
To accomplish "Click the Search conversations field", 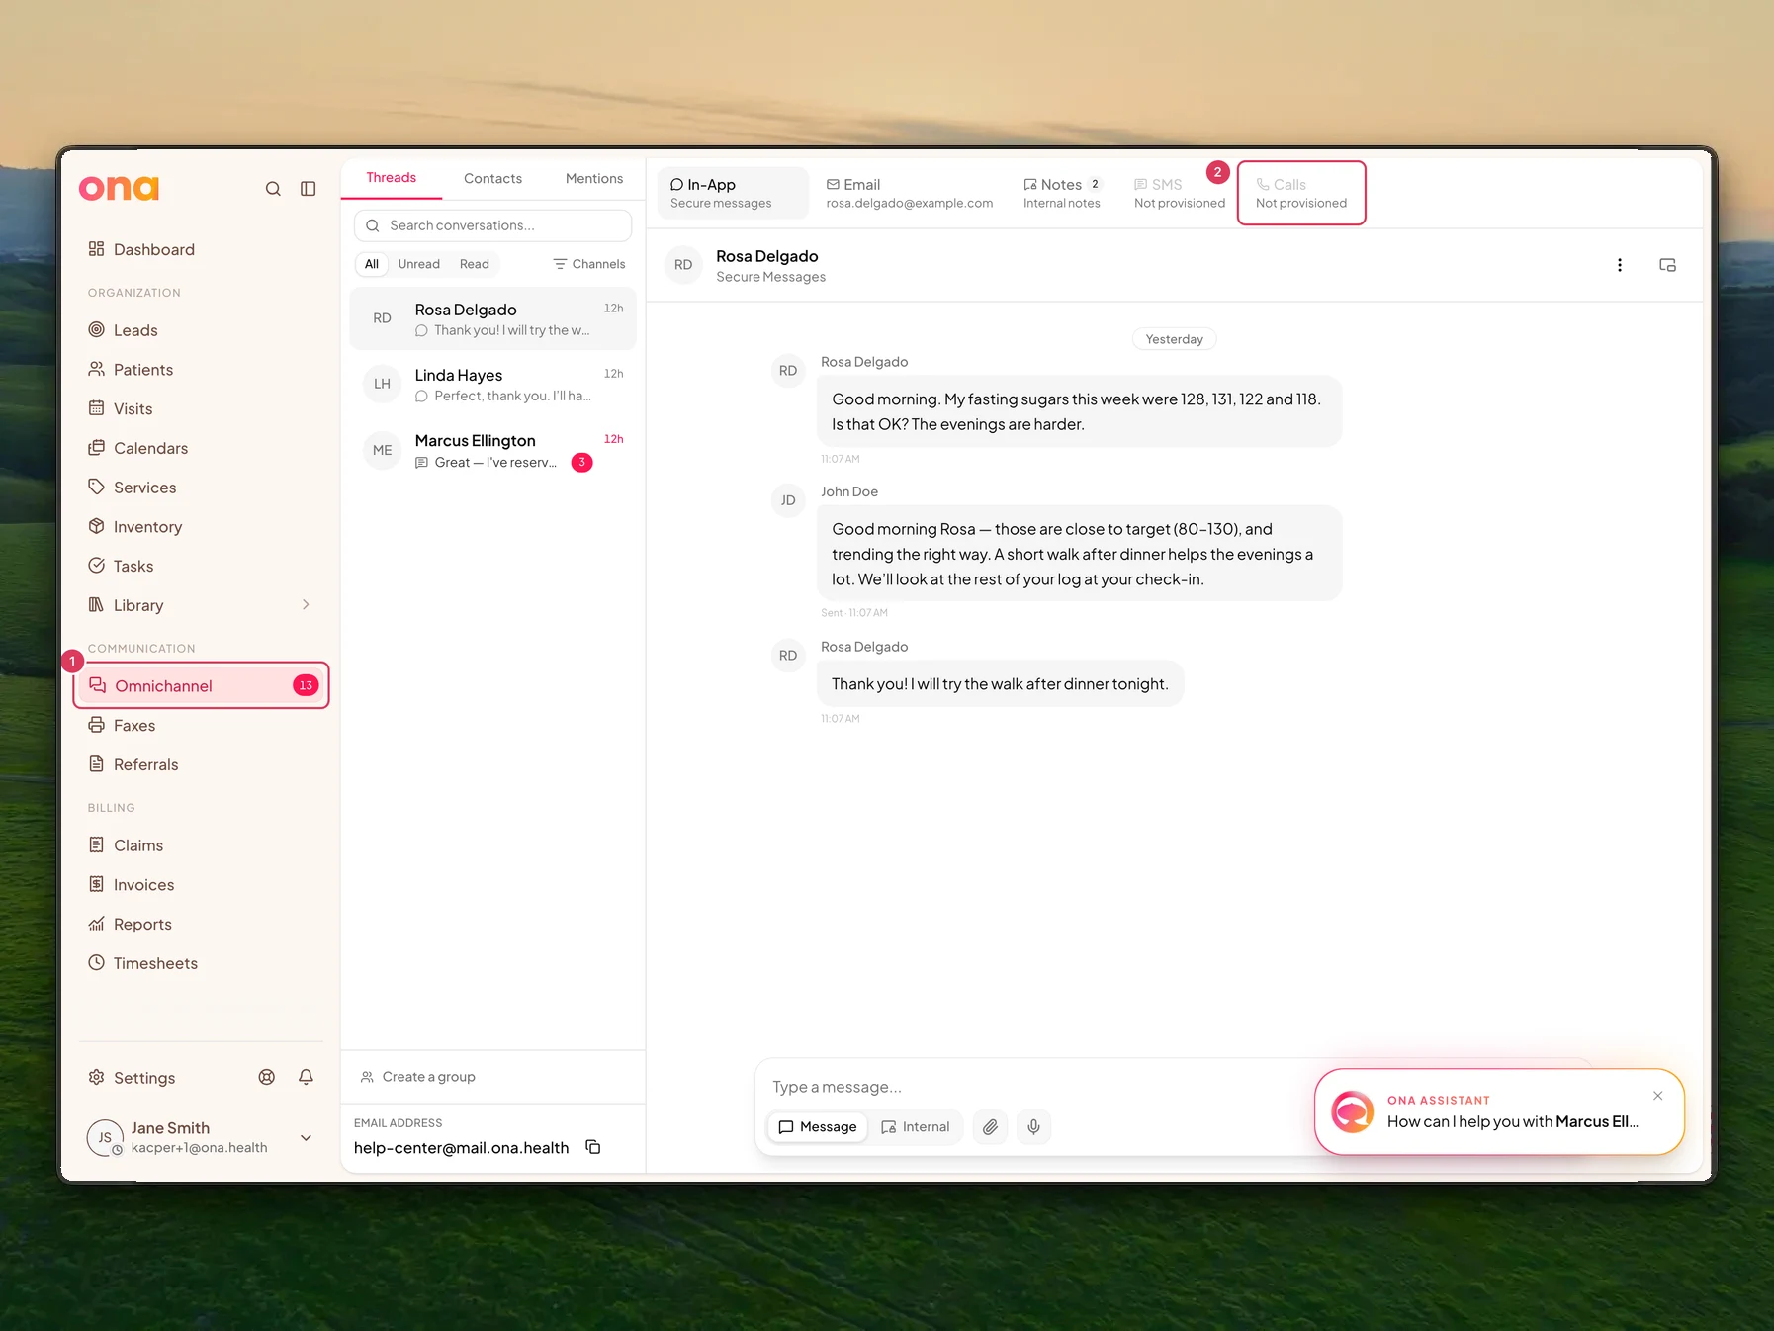I will 493,225.
